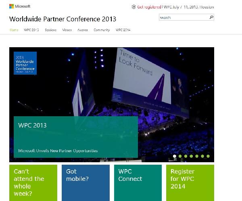The height and width of the screenshot is (201, 242).
Task: Open Microsoft Unveils New Partner Opportunities link
Action: [x=58, y=151]
